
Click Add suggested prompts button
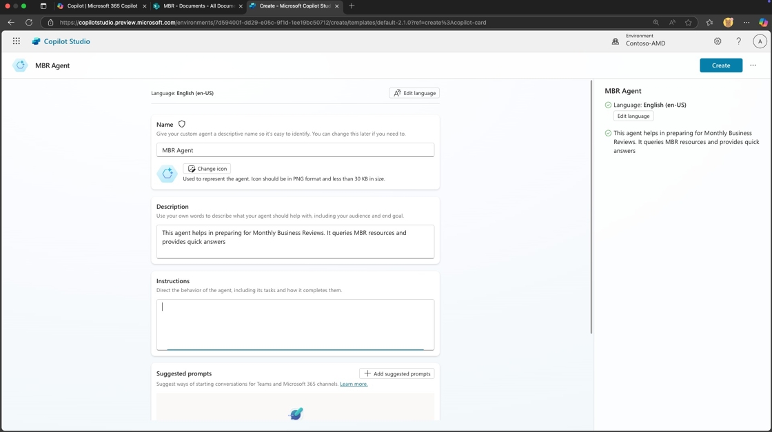click(396, 373)
